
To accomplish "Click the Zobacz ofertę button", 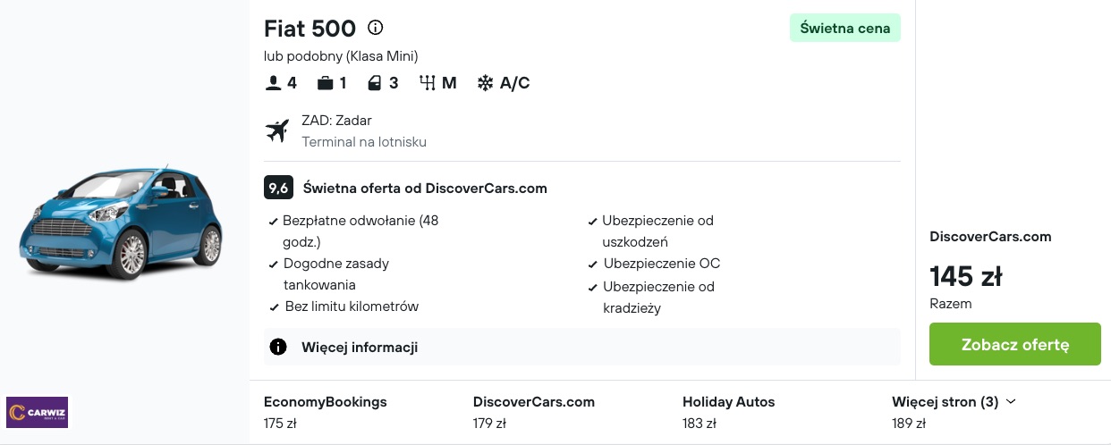I will [x=1015, y=344].
